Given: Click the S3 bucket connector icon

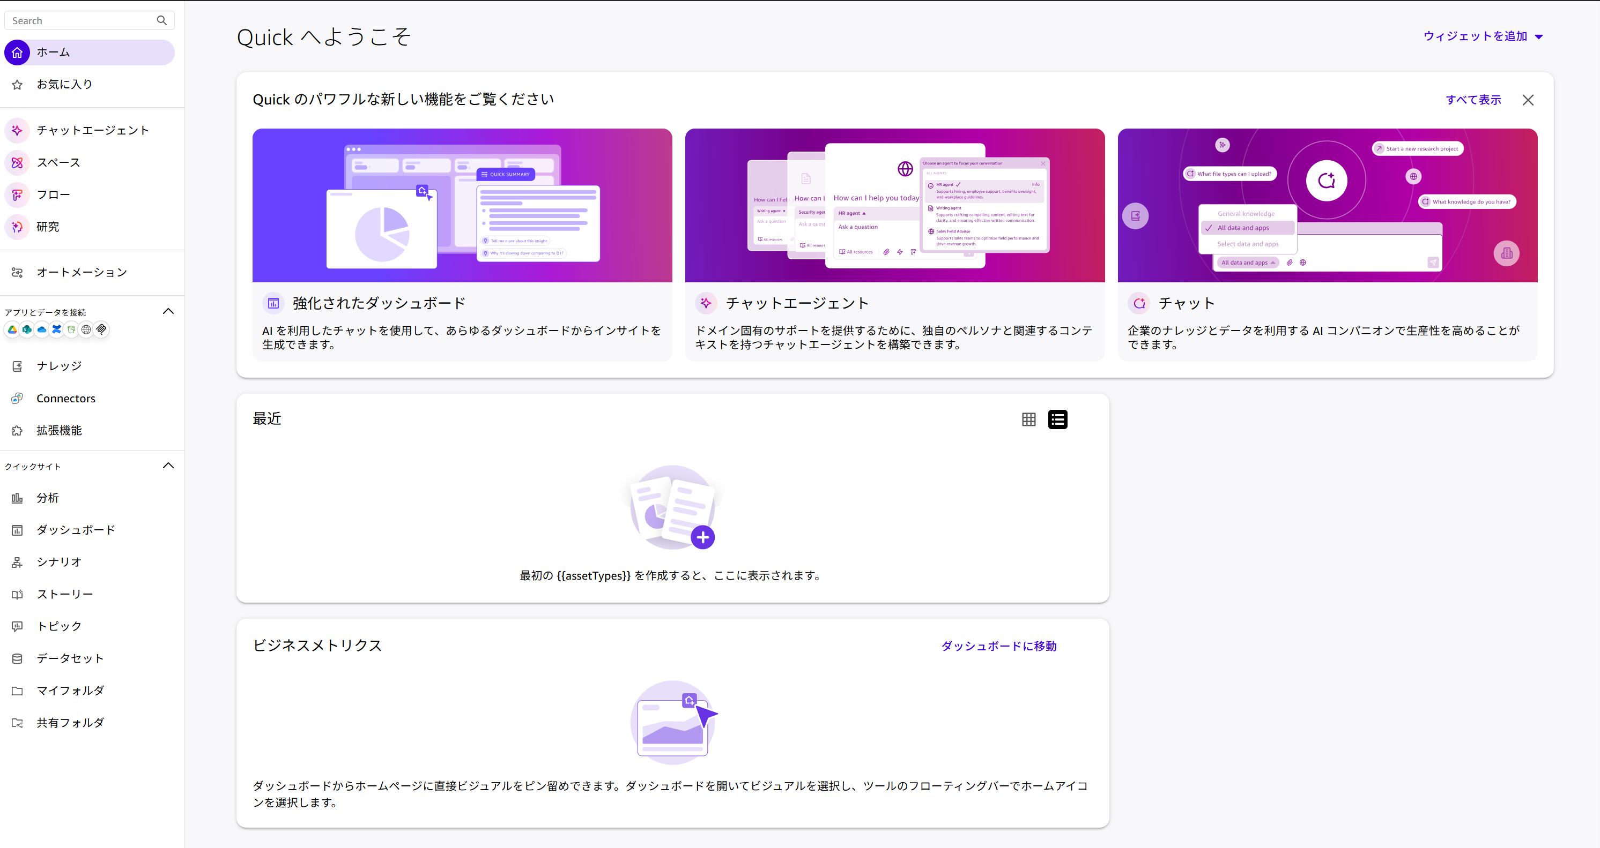Looking at the screenshot, I should 71,329.
